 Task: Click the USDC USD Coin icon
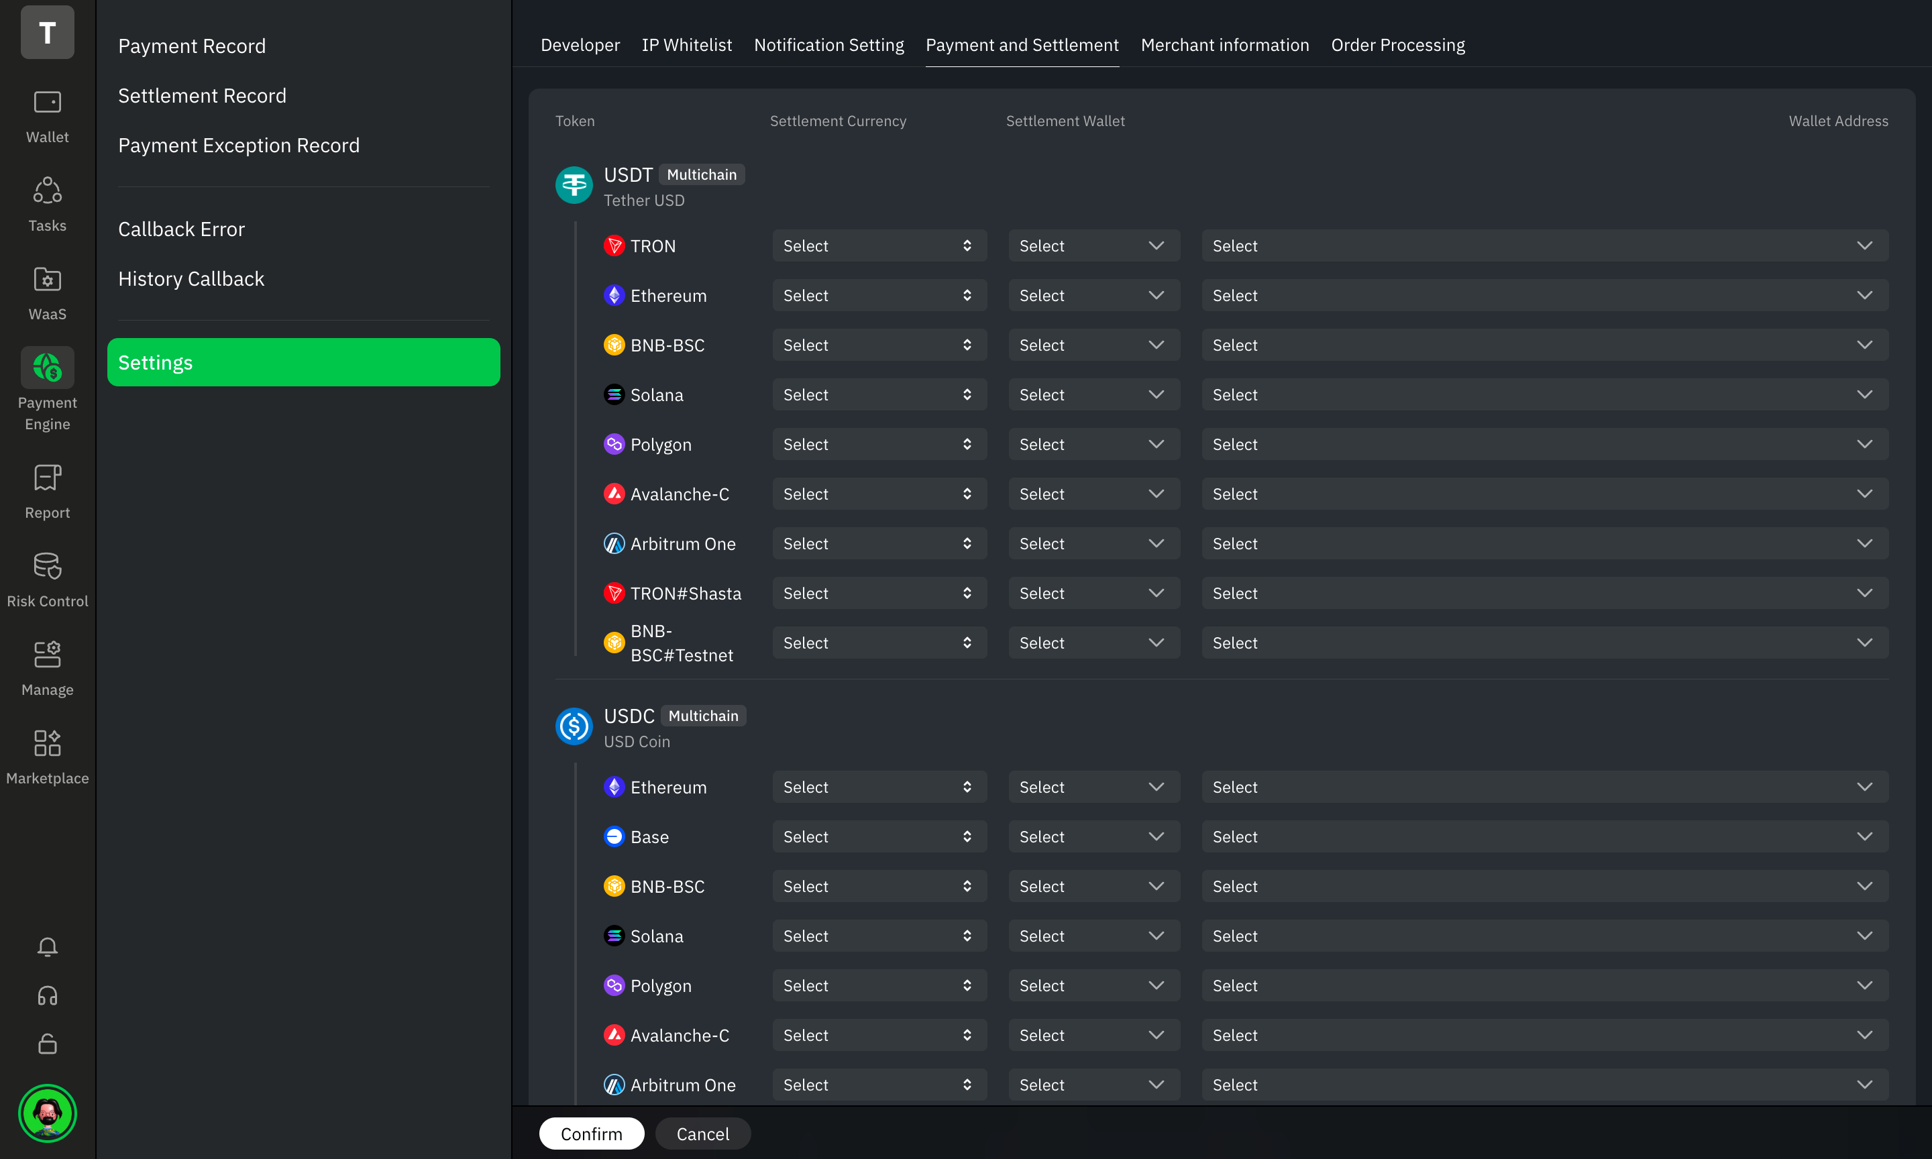(x=574, y=726)
